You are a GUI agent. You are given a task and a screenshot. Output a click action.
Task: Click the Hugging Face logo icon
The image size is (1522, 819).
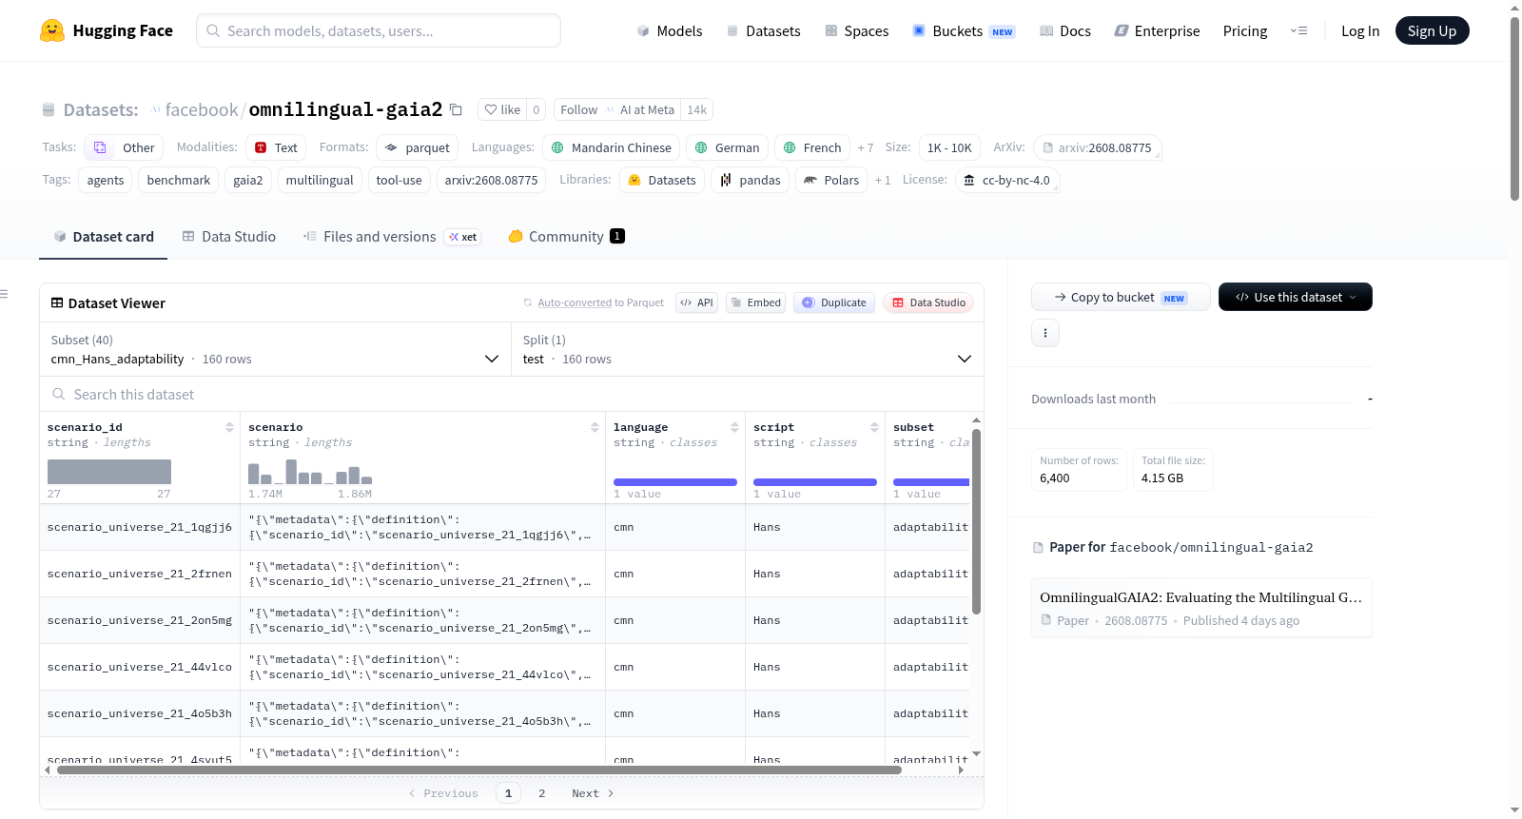(52, 30)
